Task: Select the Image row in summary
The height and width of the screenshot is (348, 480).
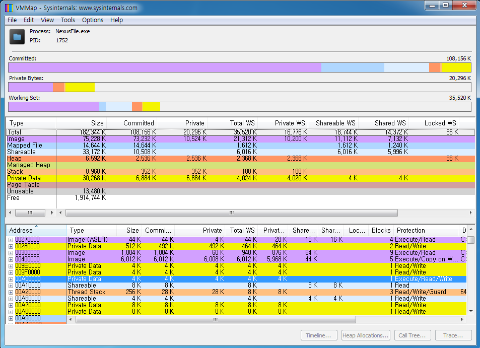Action: [x=240, y=139]
